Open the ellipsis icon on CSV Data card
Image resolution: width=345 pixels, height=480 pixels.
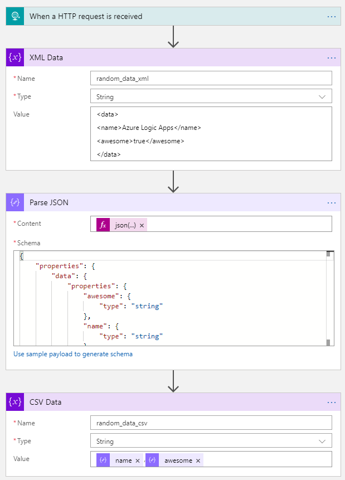[331, 402]
